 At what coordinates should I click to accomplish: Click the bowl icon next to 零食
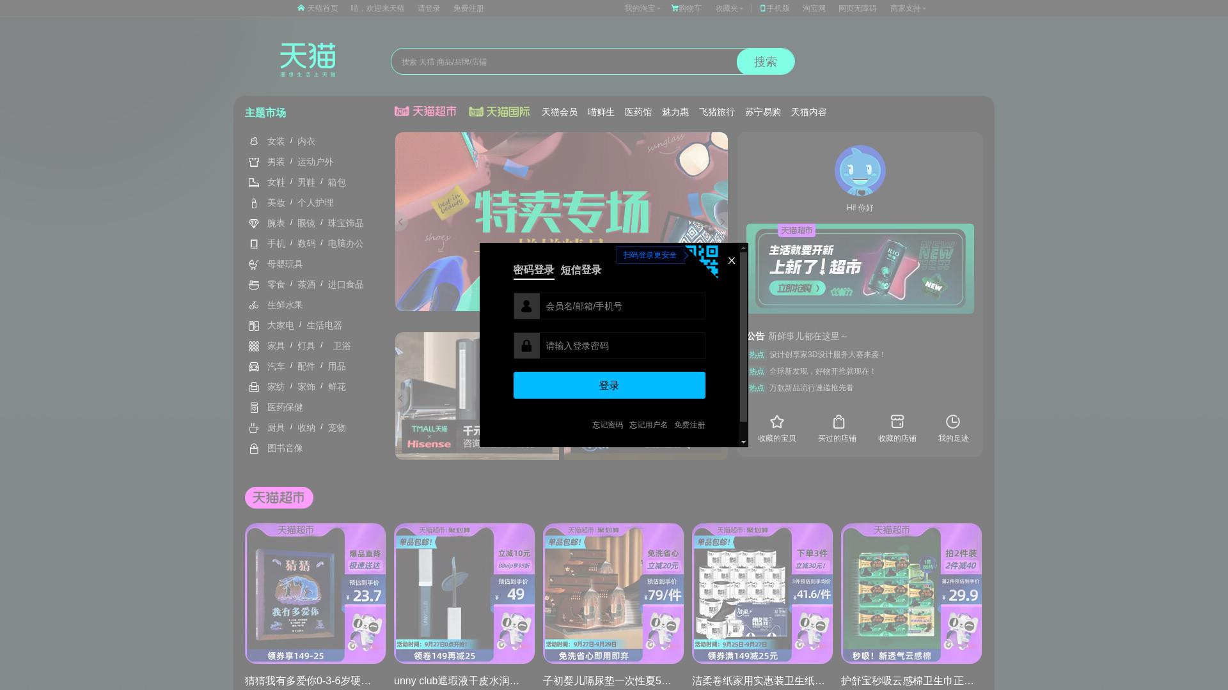[254, 285]
